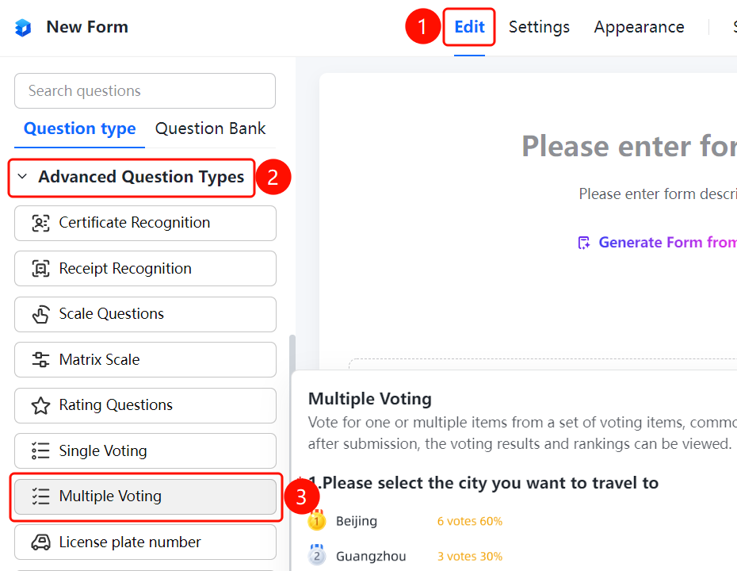Click the Search questions input field
The image size is (737, 571).
[x=145, y=90]
